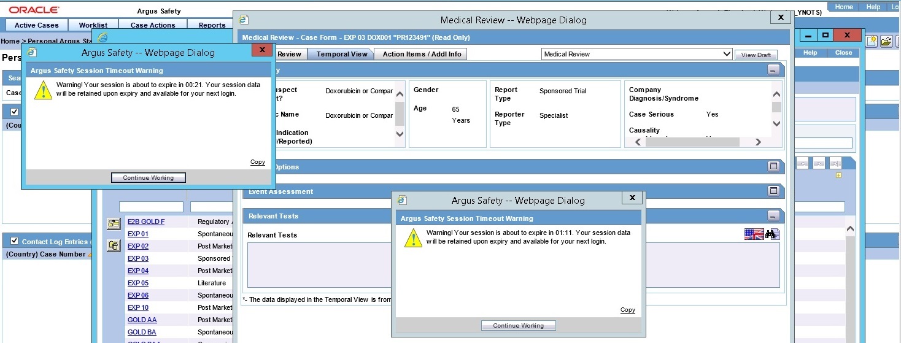The width and height of the screenshot is (901, 343).
Task: Open case link EXP 05
Action: coord(138,283)
